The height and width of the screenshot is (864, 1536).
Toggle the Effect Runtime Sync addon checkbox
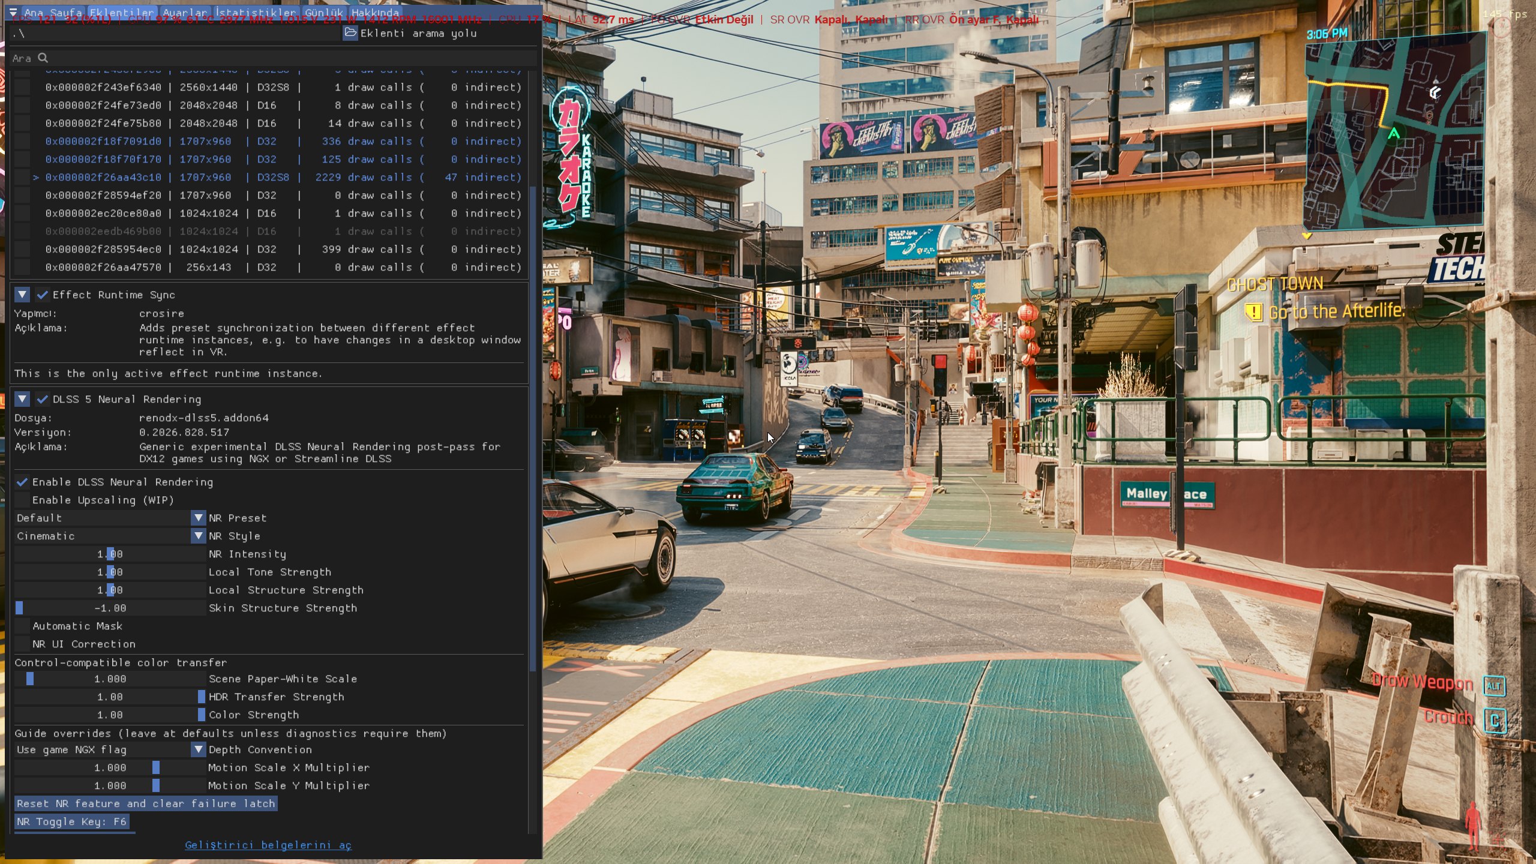point(43,295)
